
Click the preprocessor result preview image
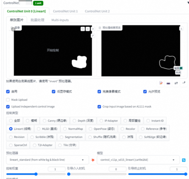click(141, 51)
